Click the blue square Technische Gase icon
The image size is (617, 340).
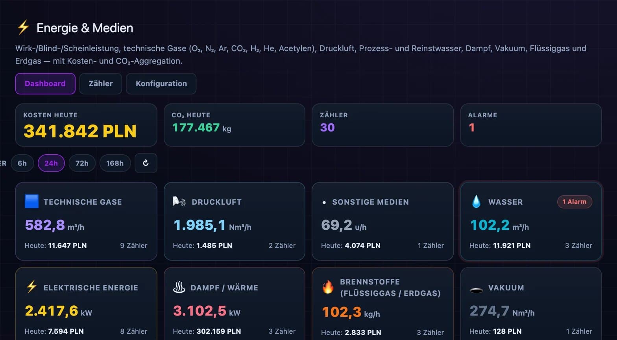click(31, 201)
